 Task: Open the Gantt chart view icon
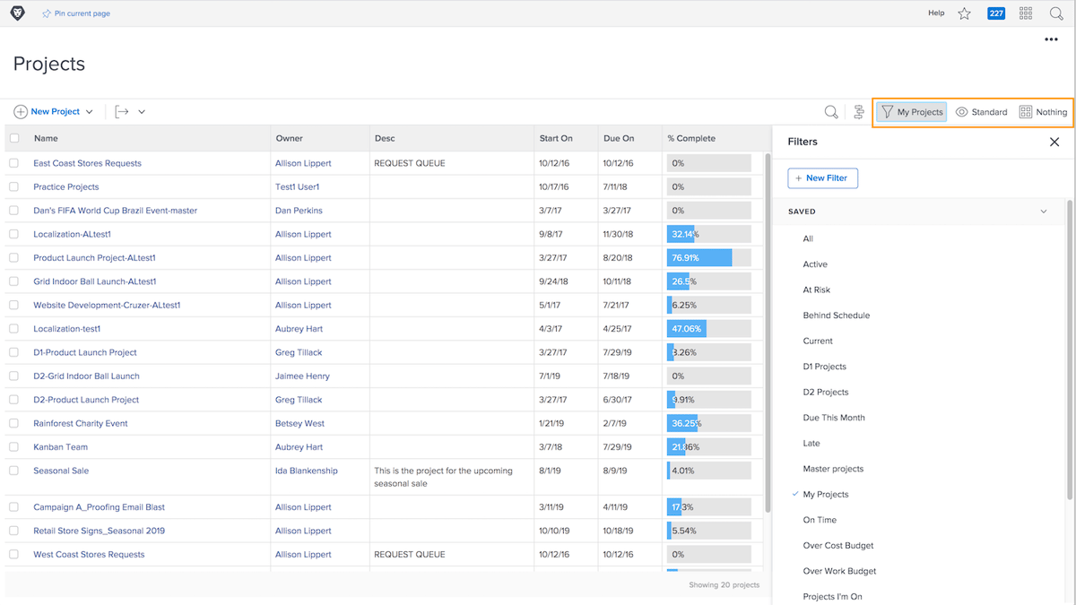[x=858, y=111]
